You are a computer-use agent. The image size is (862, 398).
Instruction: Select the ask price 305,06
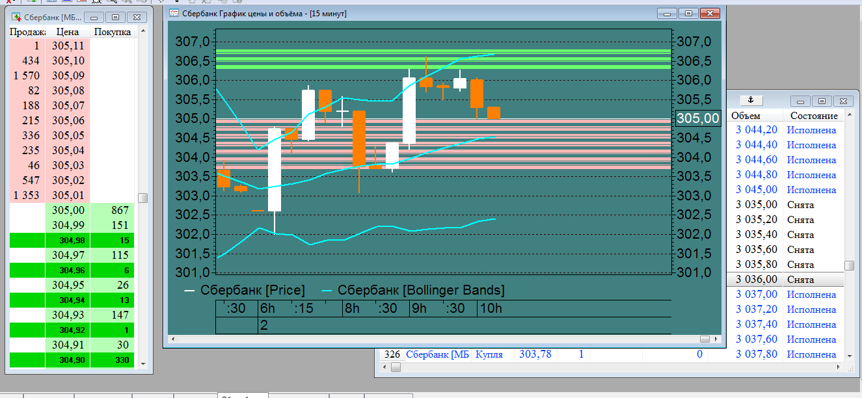68,121
